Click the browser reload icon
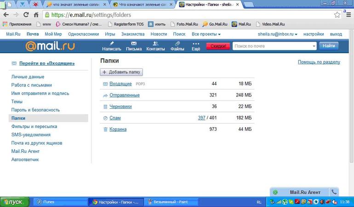The width and height of the screenshot is (354, 207). 24,15
